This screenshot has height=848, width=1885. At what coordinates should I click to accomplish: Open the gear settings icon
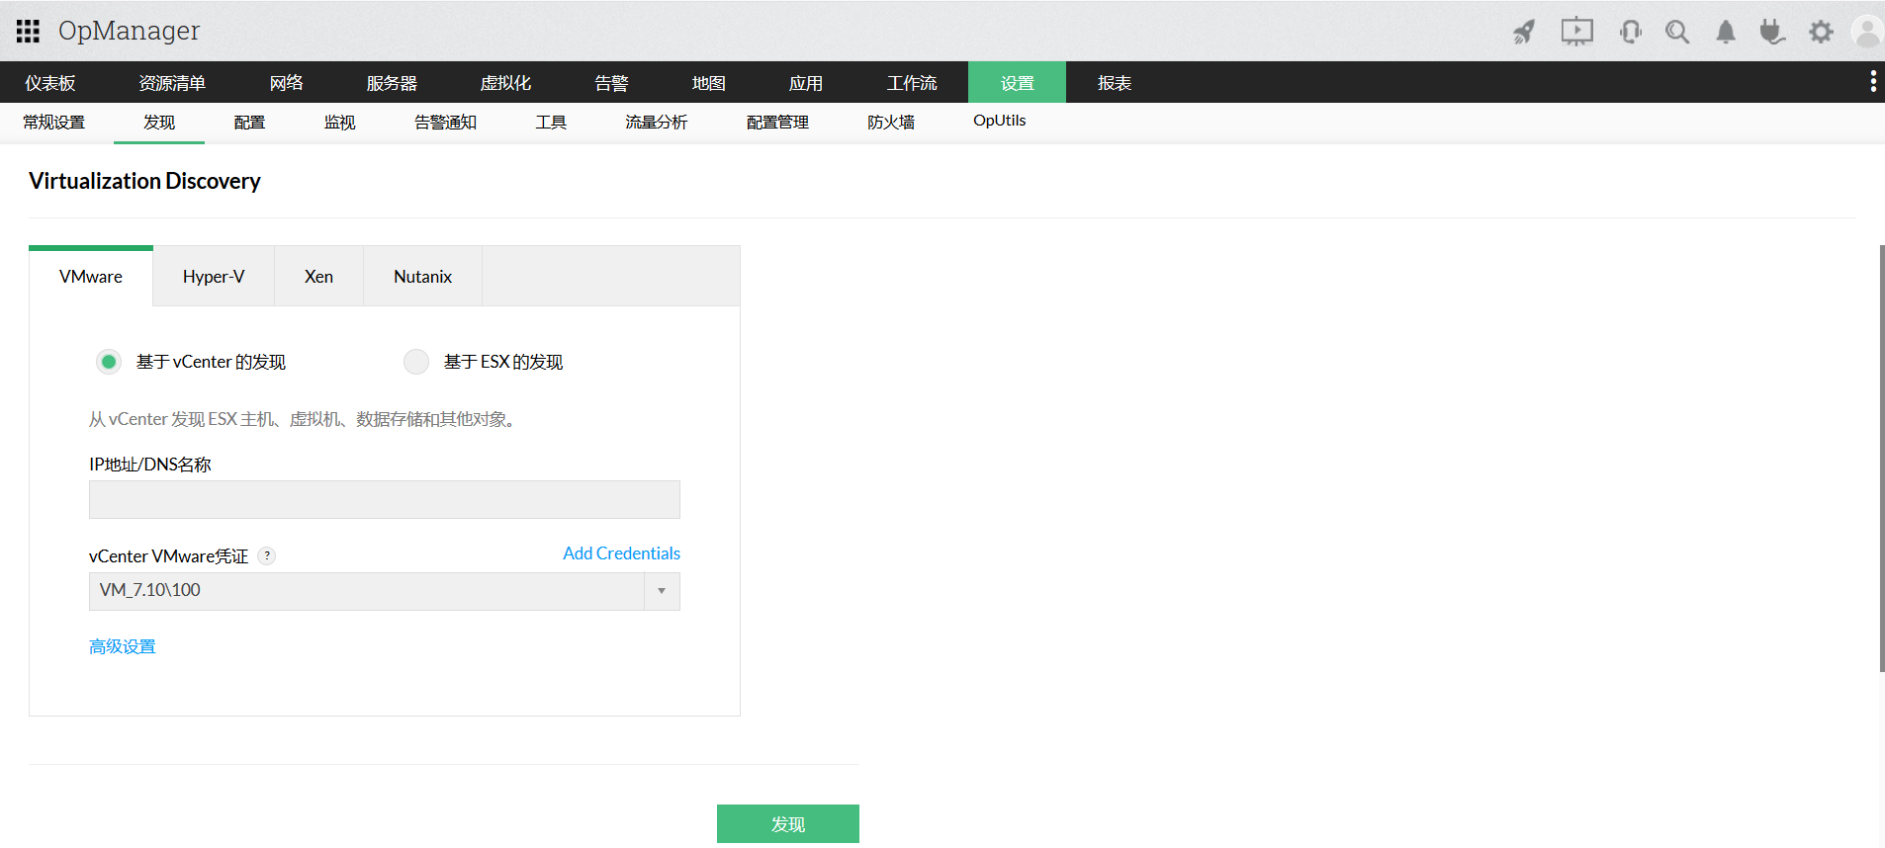click(1821, 32)
